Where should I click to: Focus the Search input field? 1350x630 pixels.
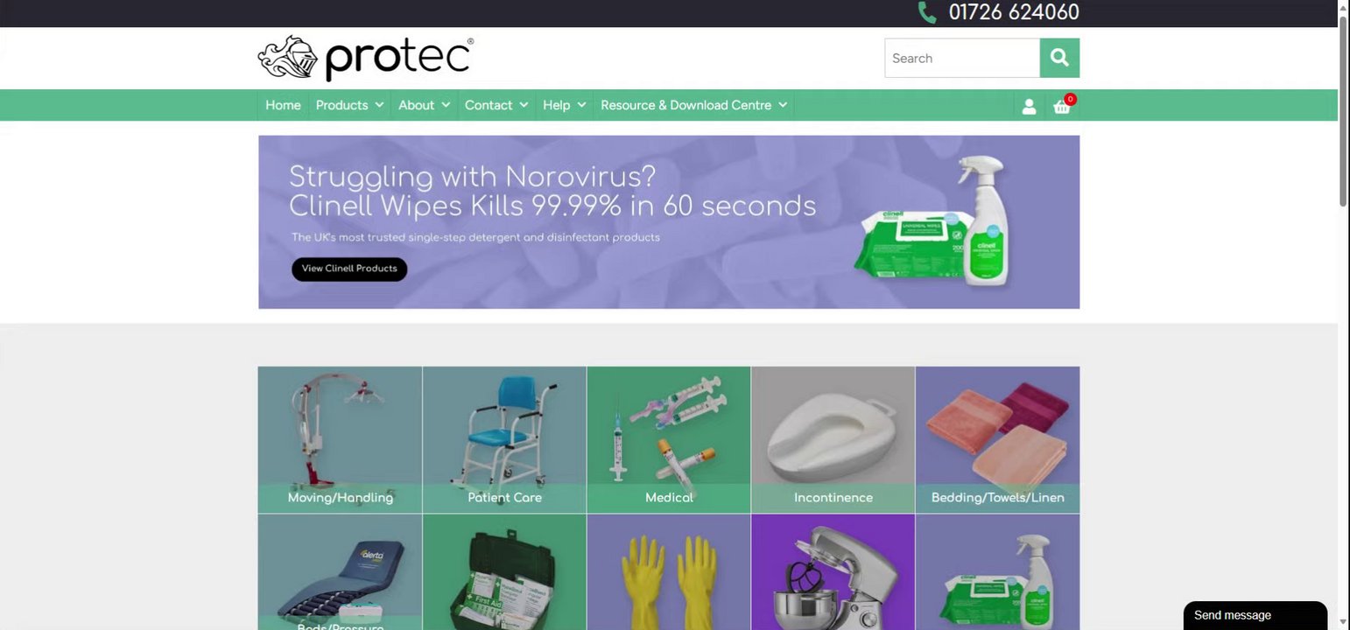tap(962, 58)
